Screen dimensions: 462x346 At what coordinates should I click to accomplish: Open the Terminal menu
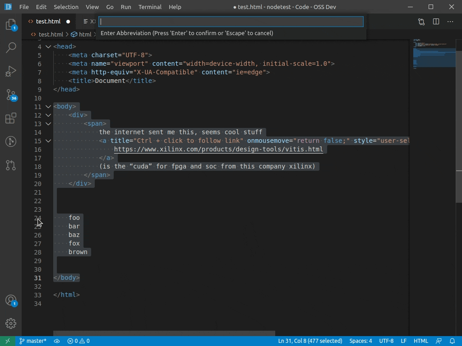[x=150, y=7]
